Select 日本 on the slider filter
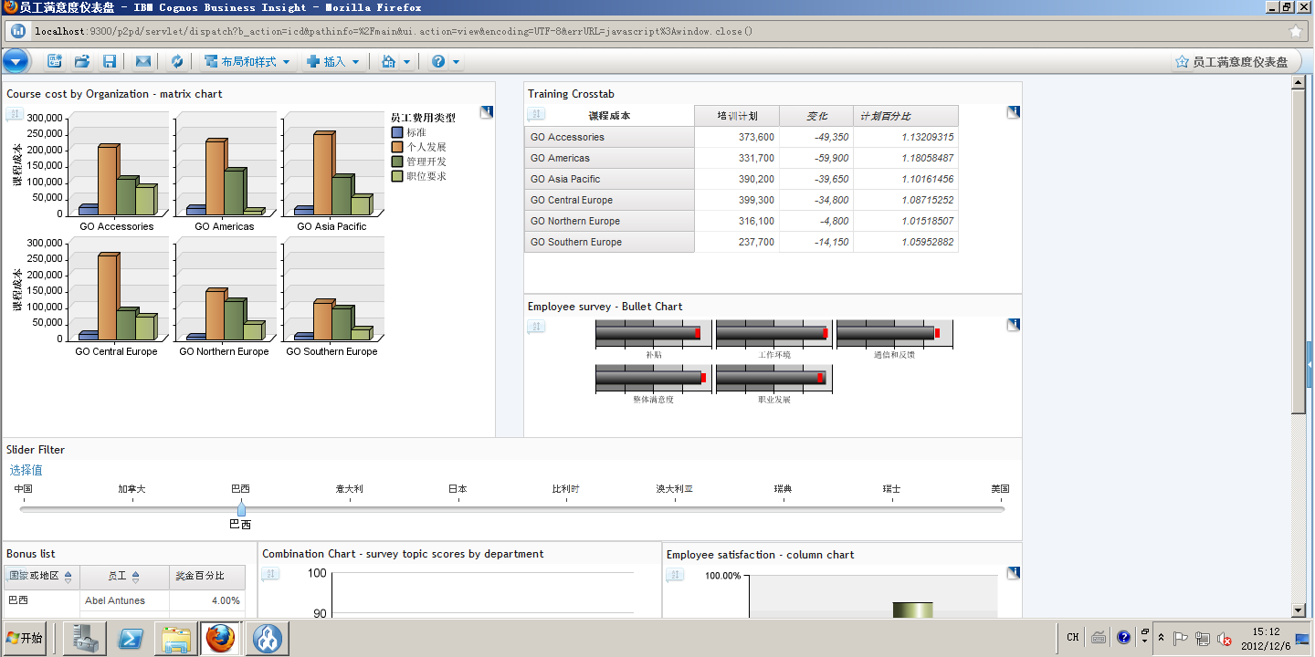This screenshot has height=657, width=1315. coord(458,489)
